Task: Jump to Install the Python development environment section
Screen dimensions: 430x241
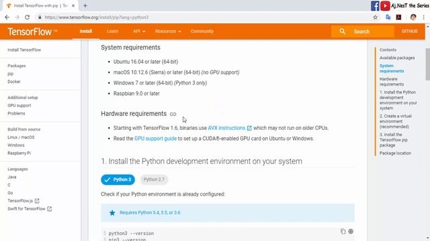Action: pos(398,100)
